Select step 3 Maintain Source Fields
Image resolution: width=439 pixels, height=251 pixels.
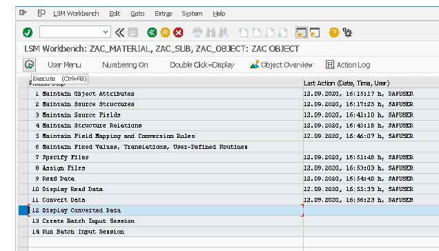(166, 115)
